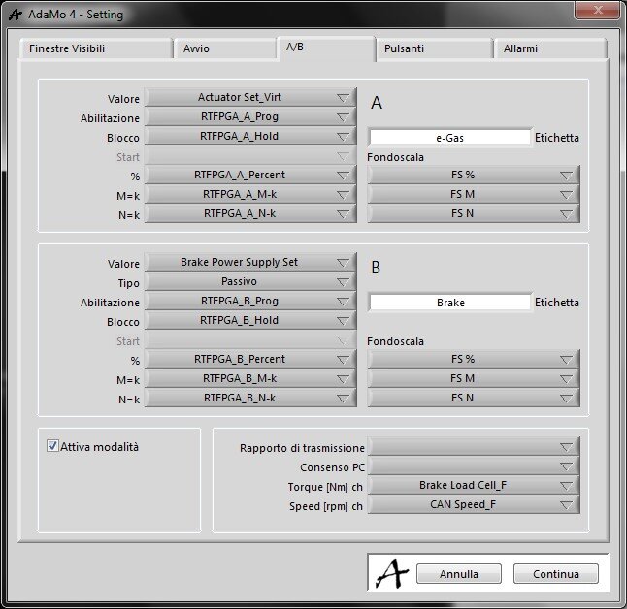Expand the Rapporto di trasmissione dropdown
This screenshot has height=609, width=627.
[474, 447]
